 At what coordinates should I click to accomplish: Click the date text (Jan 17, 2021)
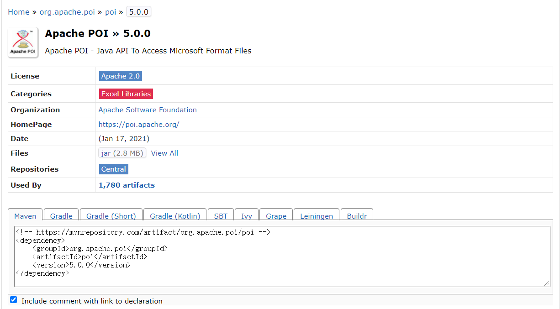(x=124, y=139)
